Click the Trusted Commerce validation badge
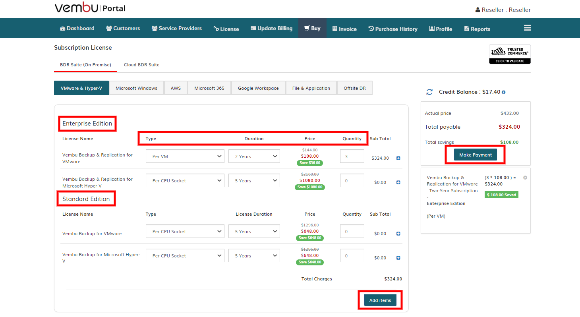580x317 pixels. 510,54
